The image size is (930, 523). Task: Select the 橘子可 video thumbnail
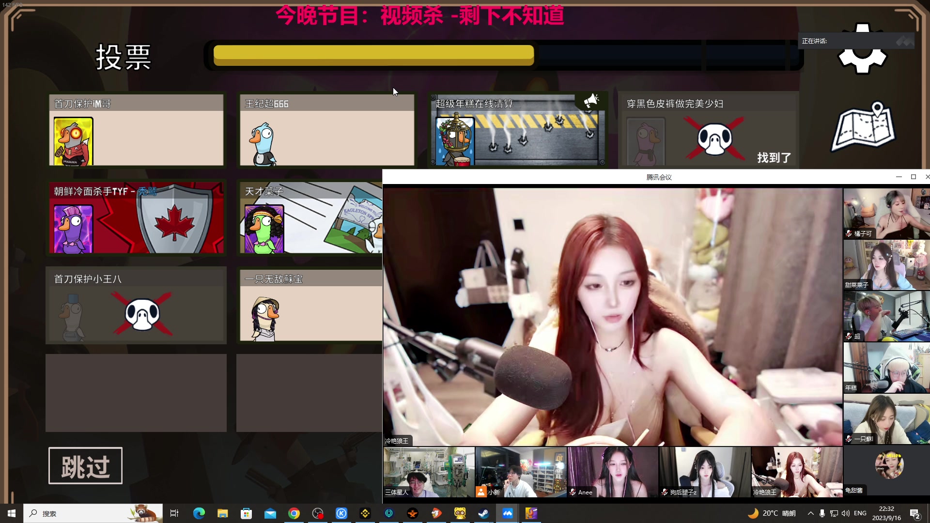[886, 214]
